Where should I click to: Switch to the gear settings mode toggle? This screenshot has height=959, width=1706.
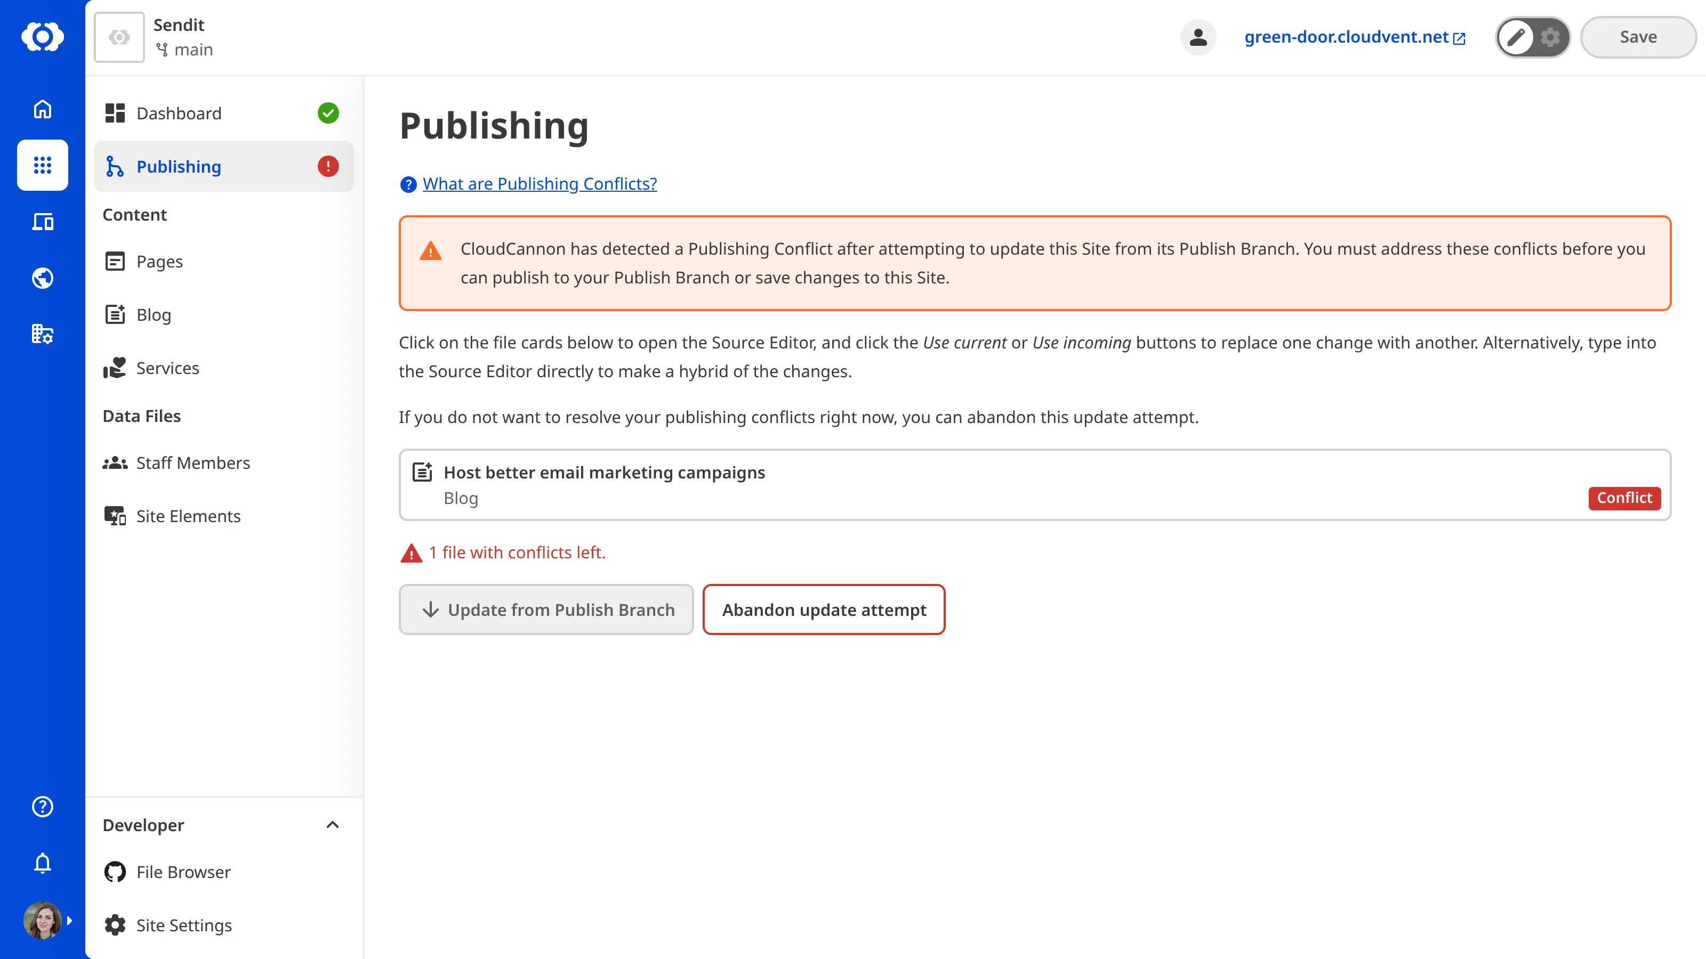[1550, 37]
